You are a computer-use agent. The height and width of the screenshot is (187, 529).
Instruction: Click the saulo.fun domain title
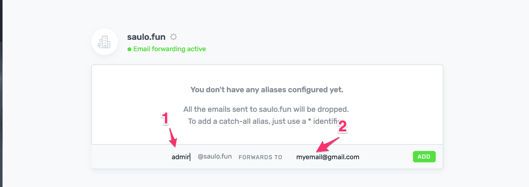click(x=146, y=37)
